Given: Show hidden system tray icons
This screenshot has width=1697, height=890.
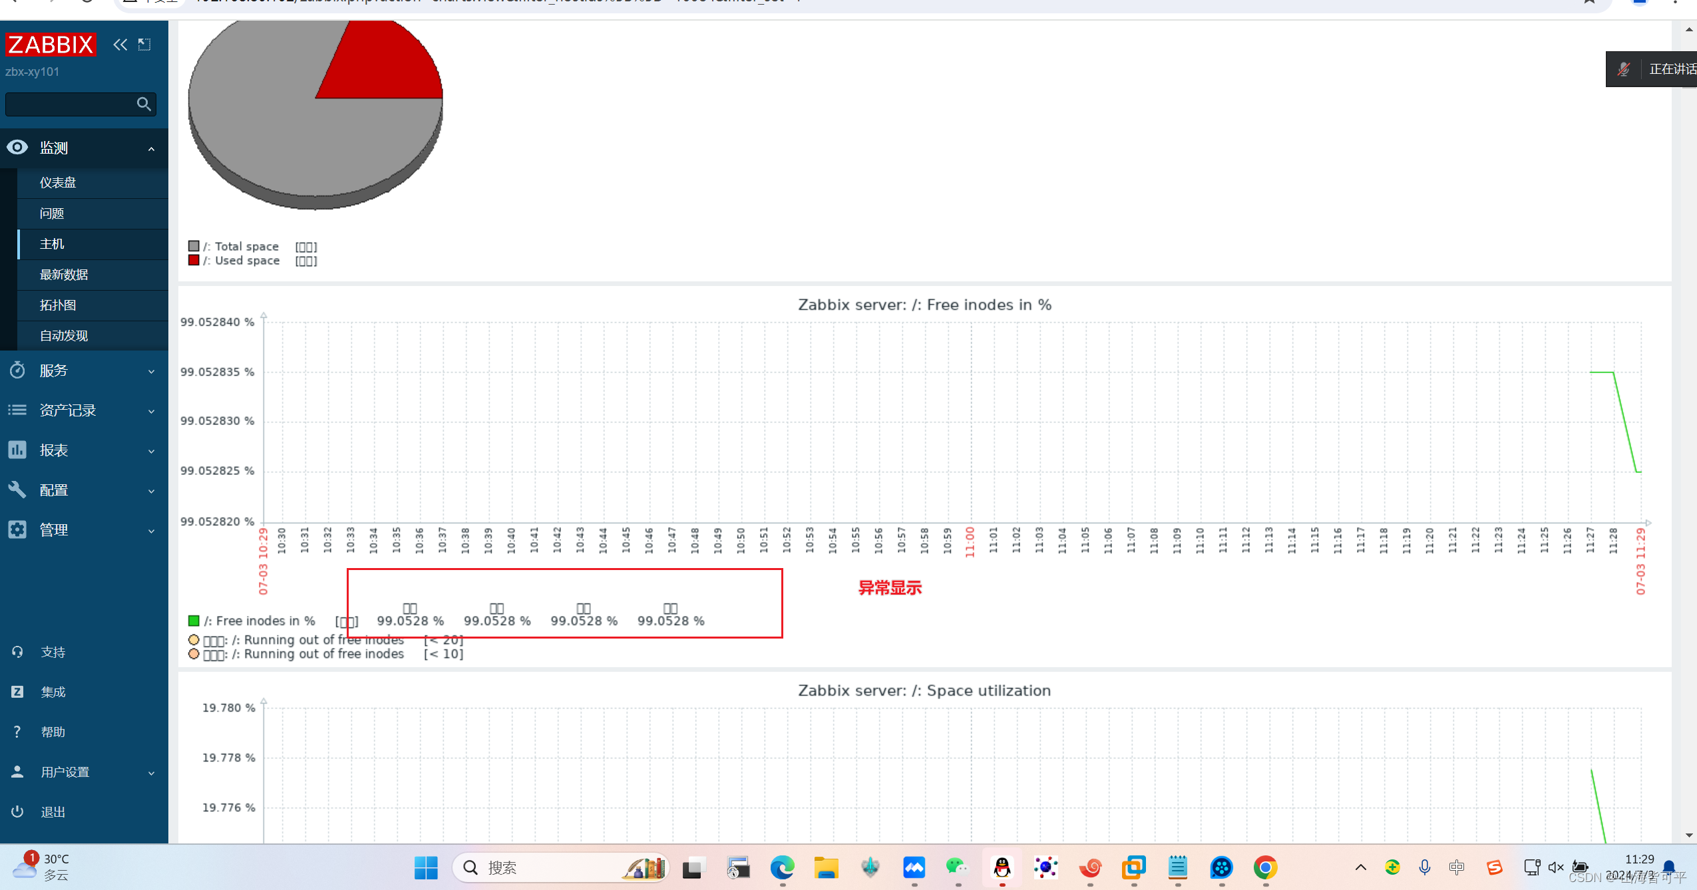Looking at the screenshot, I should [x=1361, y=867].
